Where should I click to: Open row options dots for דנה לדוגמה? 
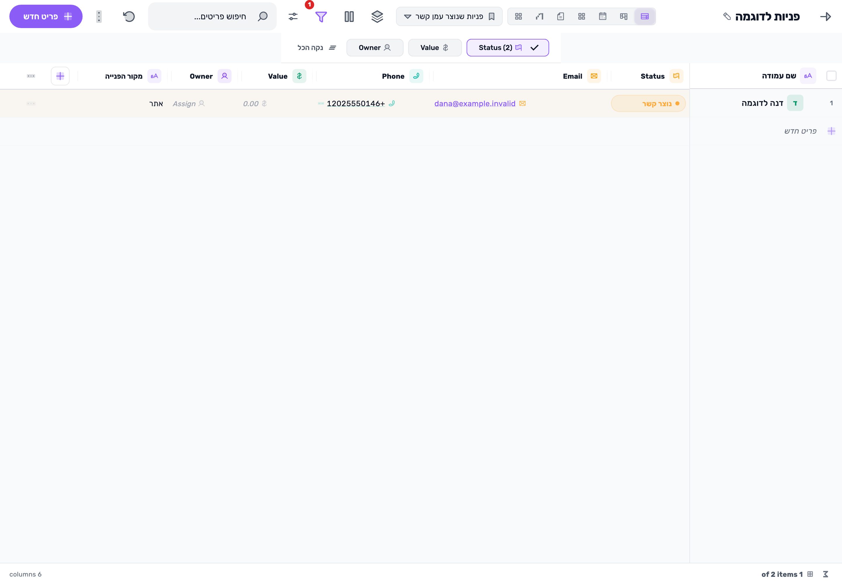coord(31,104)
